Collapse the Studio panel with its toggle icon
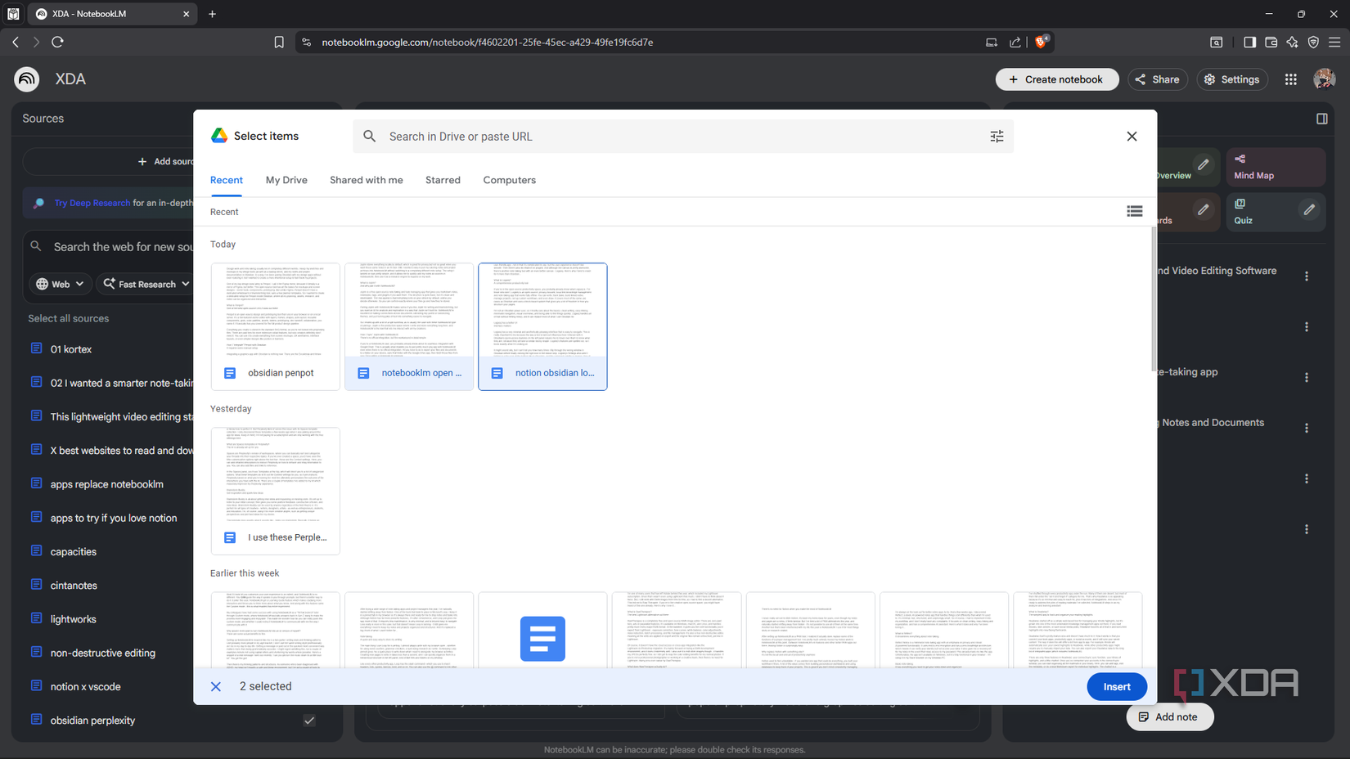Image resolution: width=1350 pixels, height=759 pixels. [1322, 118]
